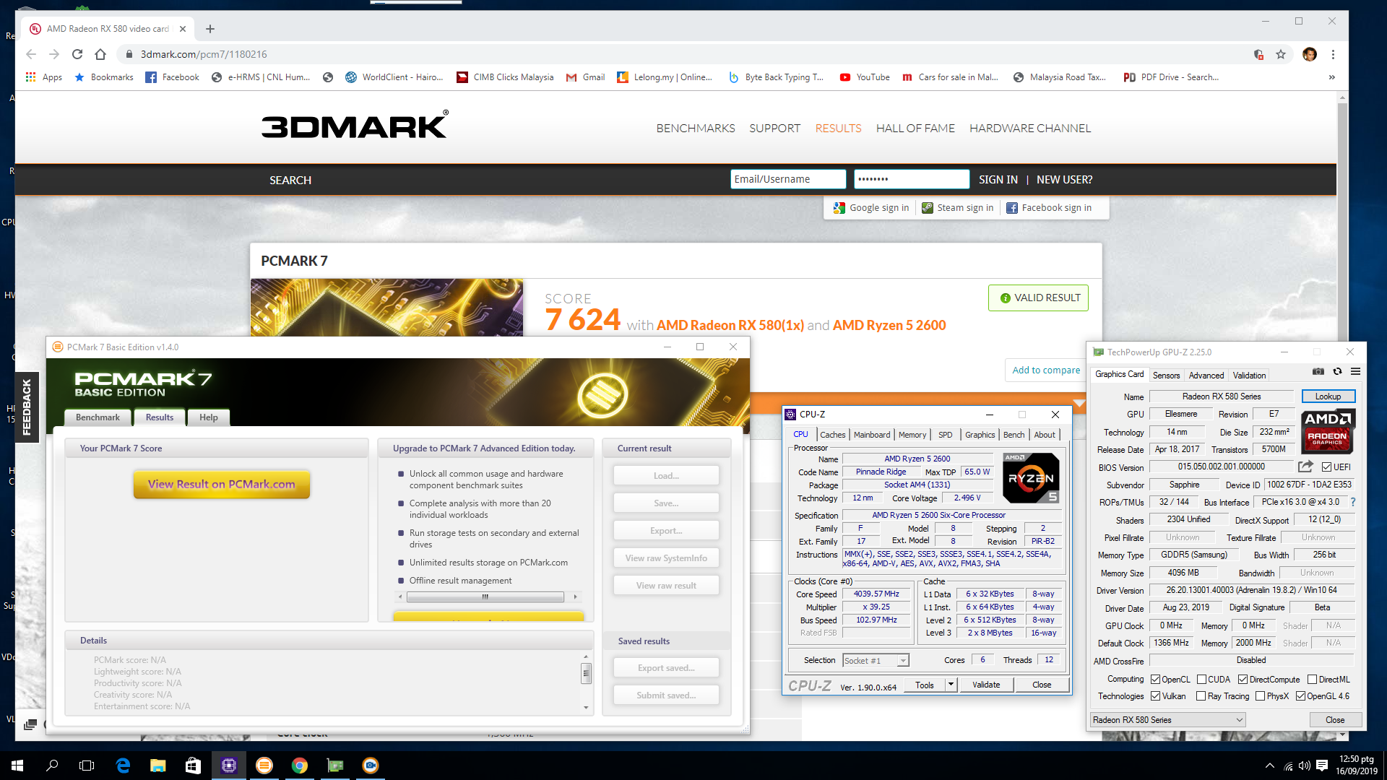
Task: Click the Chrome extension icon beside star
Action: pos(1258,54)
